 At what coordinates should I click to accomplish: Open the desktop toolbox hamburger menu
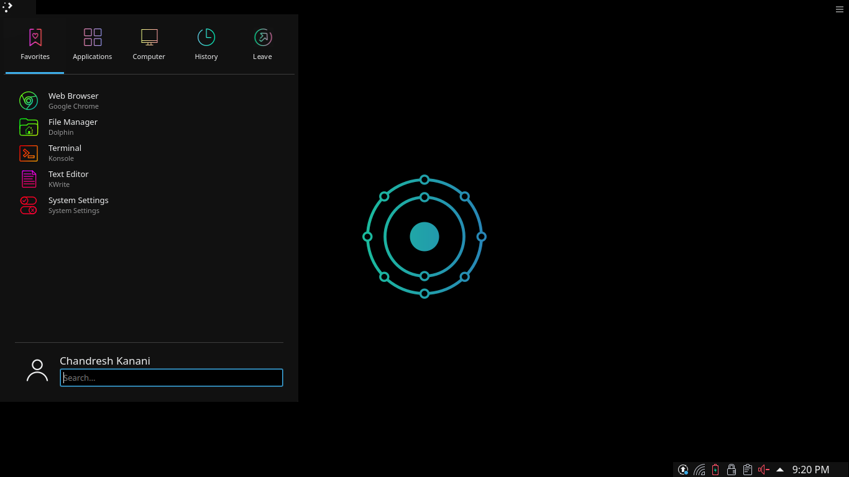click(840, 9)
